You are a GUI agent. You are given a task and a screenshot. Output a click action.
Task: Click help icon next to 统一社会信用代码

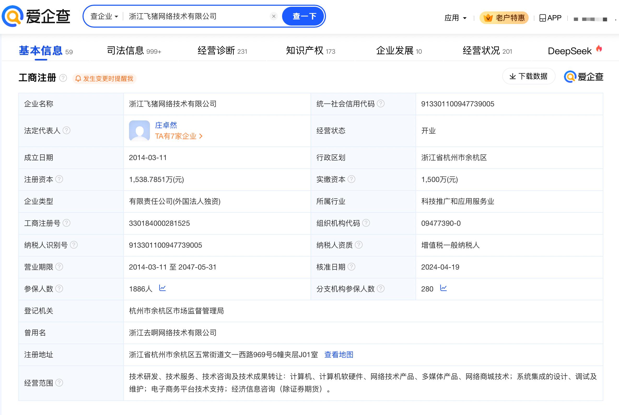pos(381,103)
